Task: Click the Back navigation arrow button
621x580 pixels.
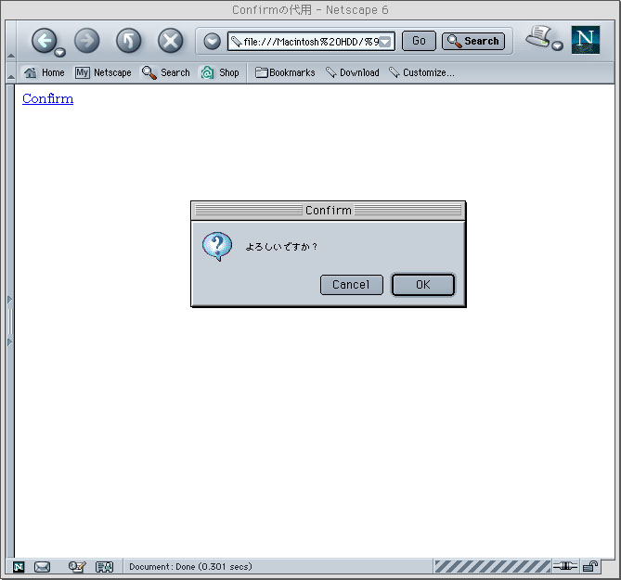Action: 44,41
